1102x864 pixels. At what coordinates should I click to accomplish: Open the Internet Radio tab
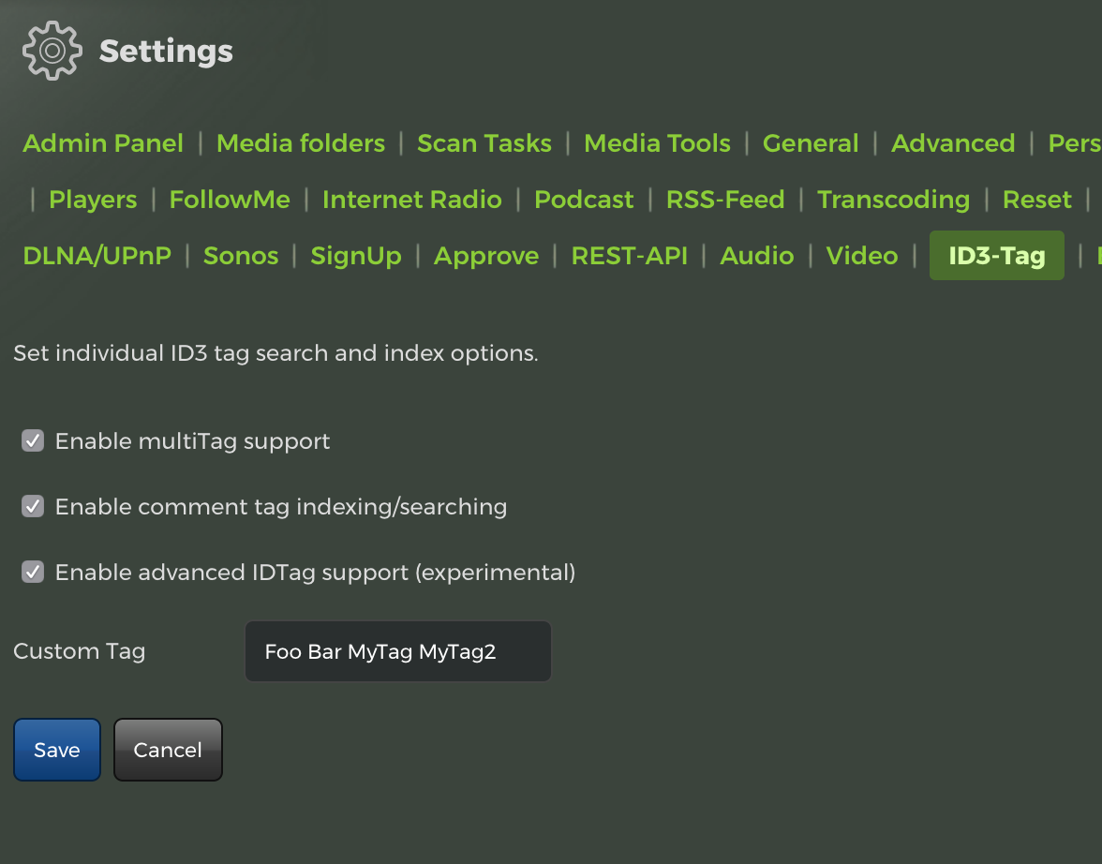click(x=412, y=200)
